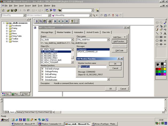
Task: Select the Magnify tool
Action: click(x=165, y=26)
